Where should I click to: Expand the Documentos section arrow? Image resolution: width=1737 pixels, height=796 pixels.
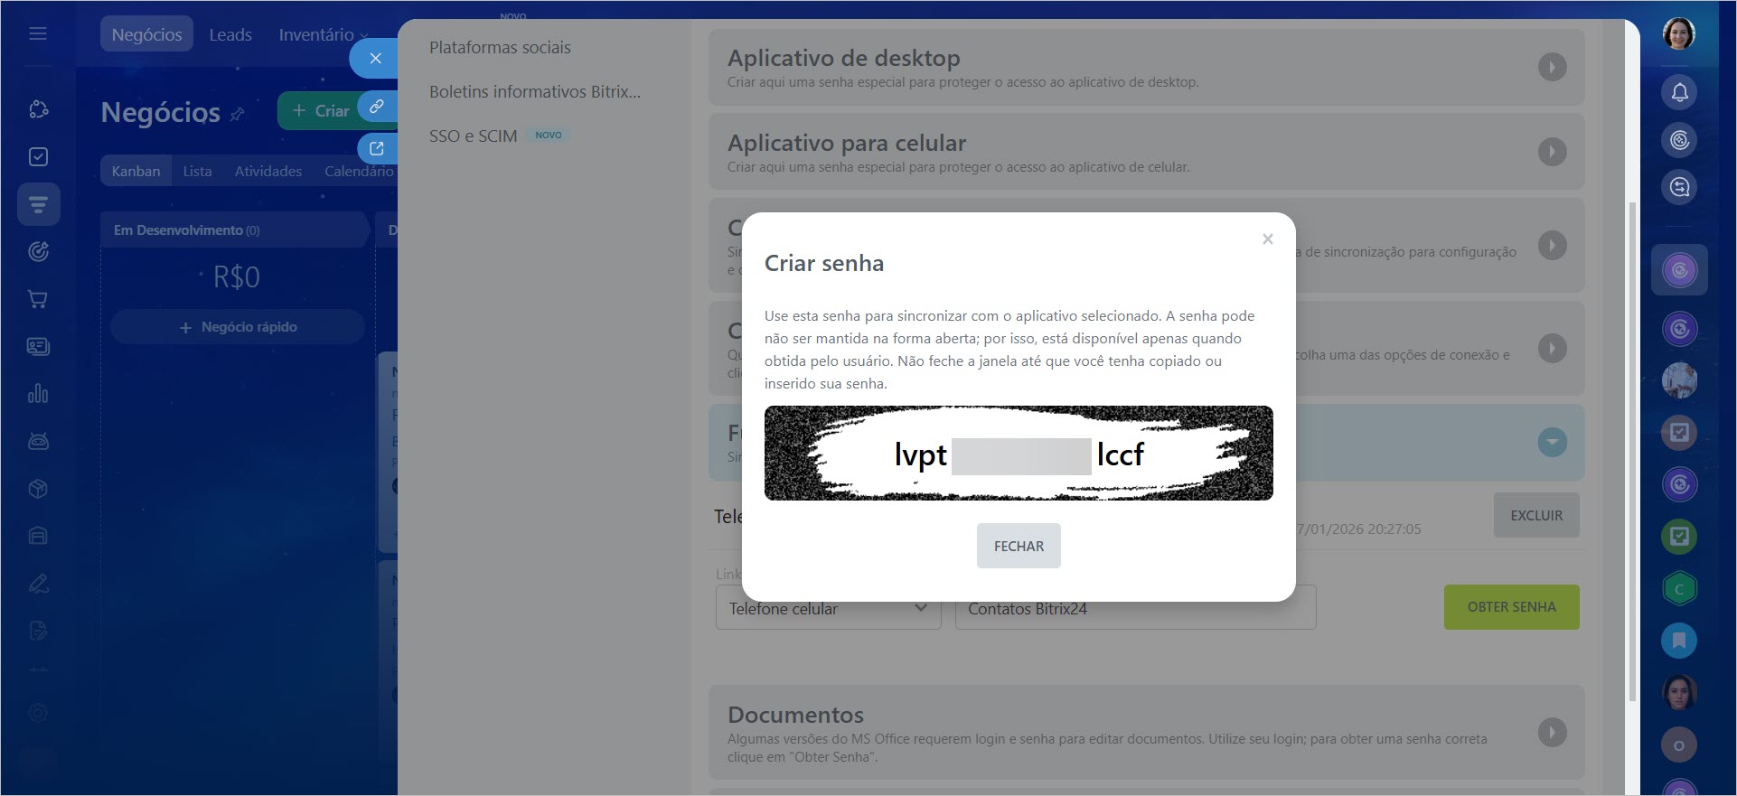(x=1552, y=732)
